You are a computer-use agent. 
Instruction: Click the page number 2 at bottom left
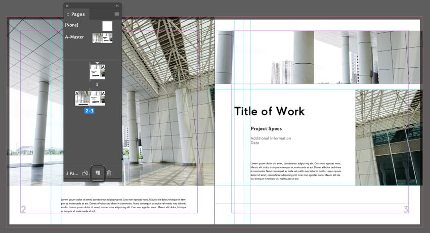[23, 209]
